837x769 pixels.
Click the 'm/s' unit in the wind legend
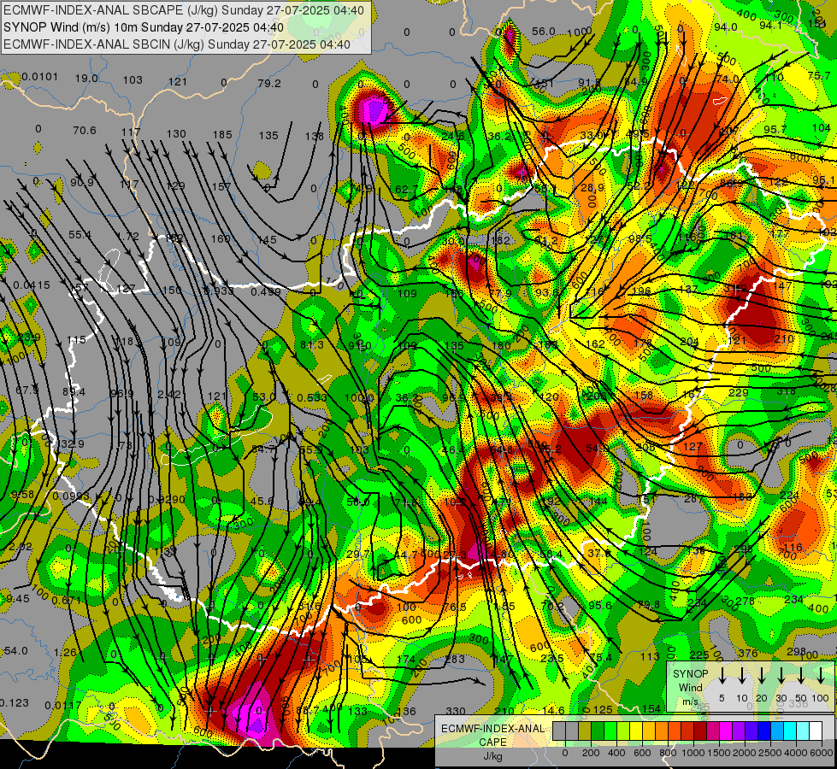pos(690,701)
